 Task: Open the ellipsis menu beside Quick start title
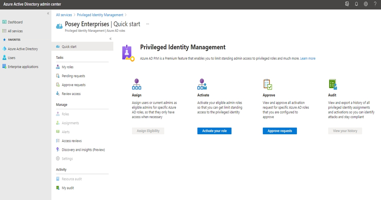click(x=147, y=23)
